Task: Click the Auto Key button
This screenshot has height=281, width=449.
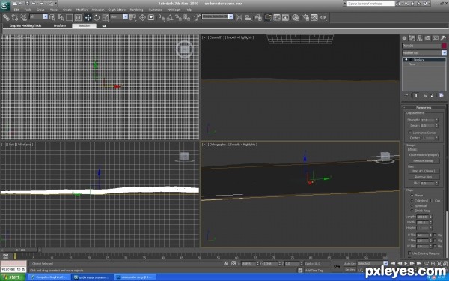Action: click(x=350, y=264)
